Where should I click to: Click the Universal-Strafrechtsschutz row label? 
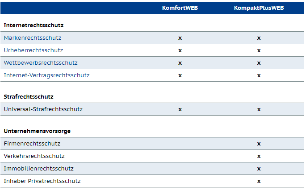[x=43, y=109]
